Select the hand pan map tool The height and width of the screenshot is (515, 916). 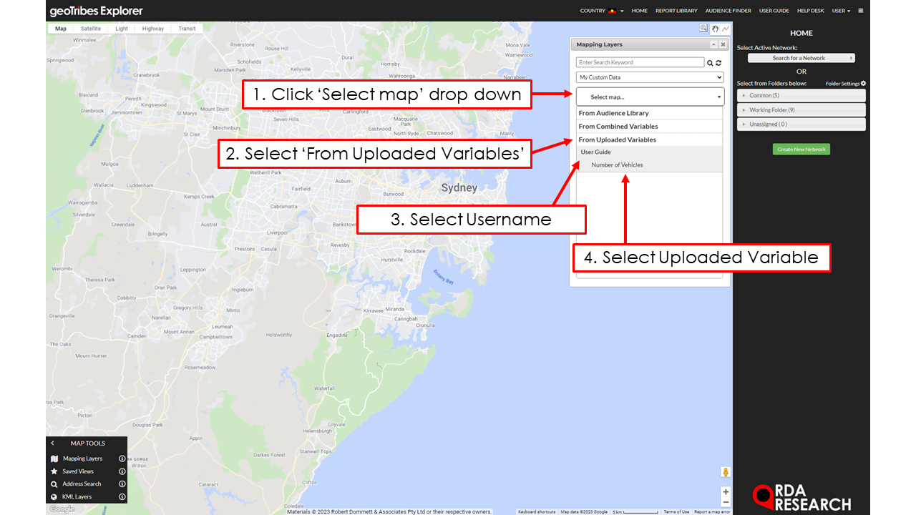(714, 29)
